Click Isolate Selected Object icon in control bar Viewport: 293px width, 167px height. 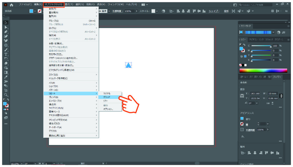pos(233,11)
